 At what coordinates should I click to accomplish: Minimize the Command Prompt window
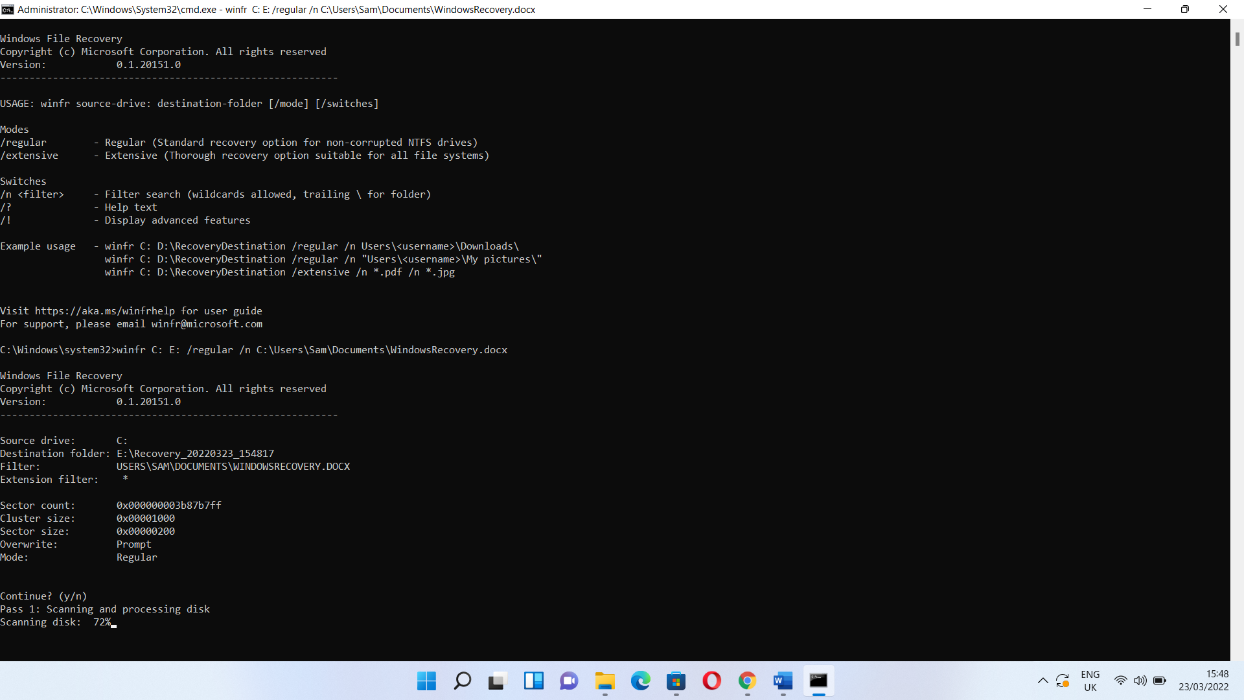(x=1147, y=9)
